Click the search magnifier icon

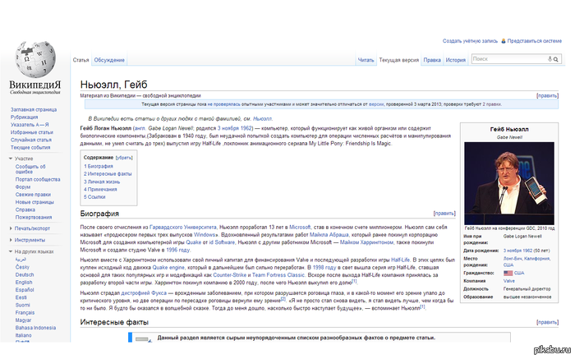556,59
